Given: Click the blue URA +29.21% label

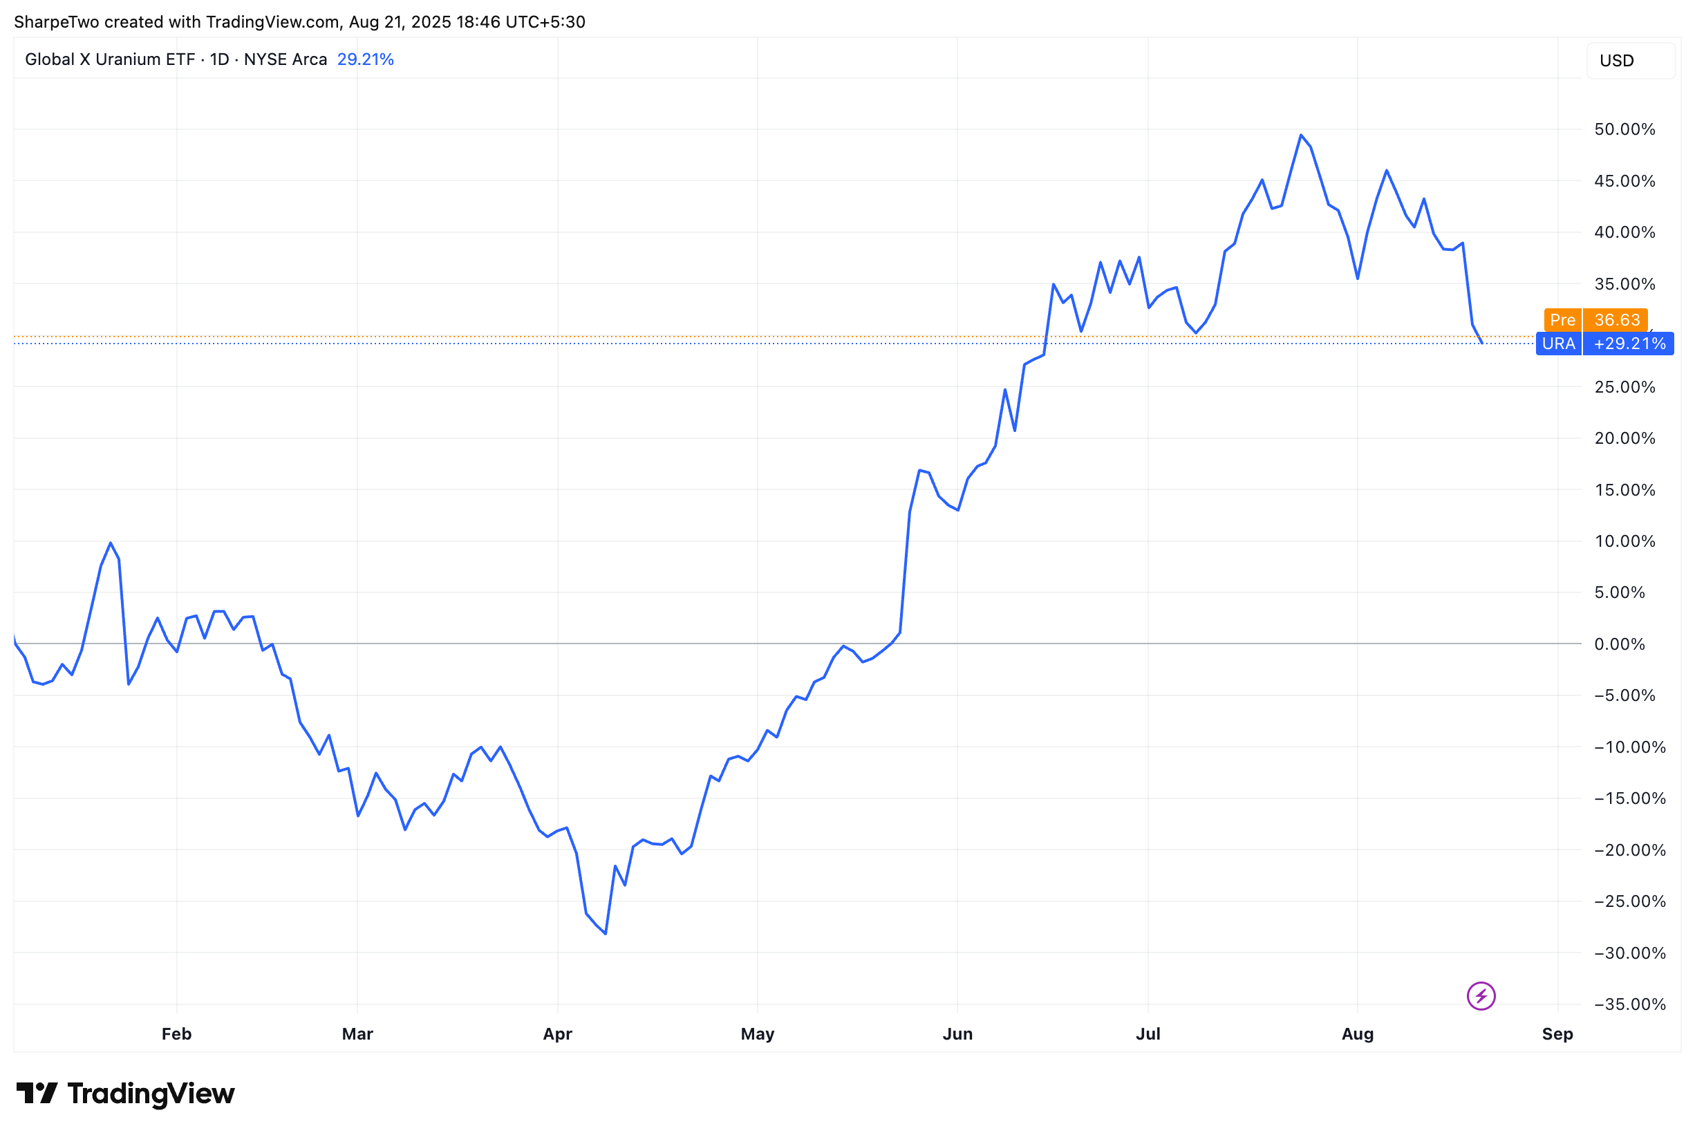Looking at the screenshot, I should [1604, 344].
